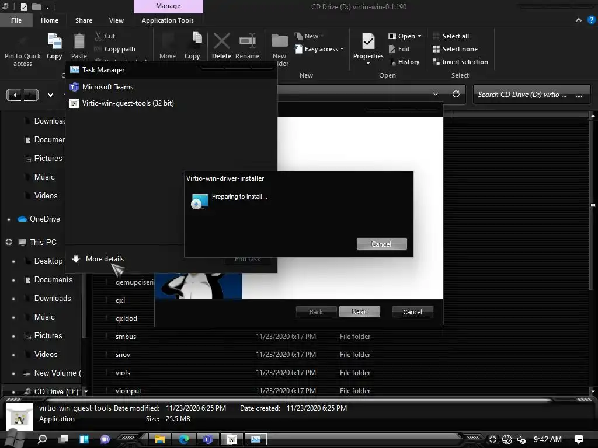598x448 pixels.
Task: Open File Explorer taskbar icon
Action: click(160, 439)
